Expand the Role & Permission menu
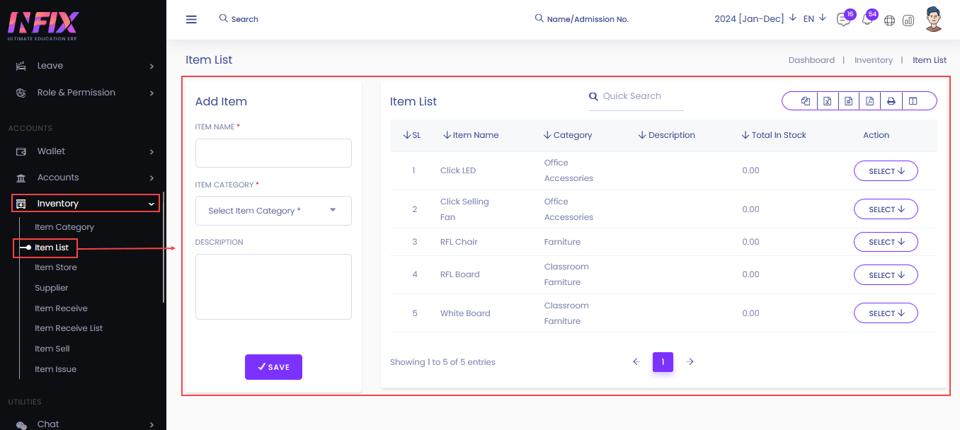The width and height of the screenshot is (960, 430). 152,93
